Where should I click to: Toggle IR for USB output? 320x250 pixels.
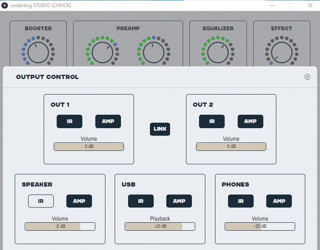pos(141,201)
